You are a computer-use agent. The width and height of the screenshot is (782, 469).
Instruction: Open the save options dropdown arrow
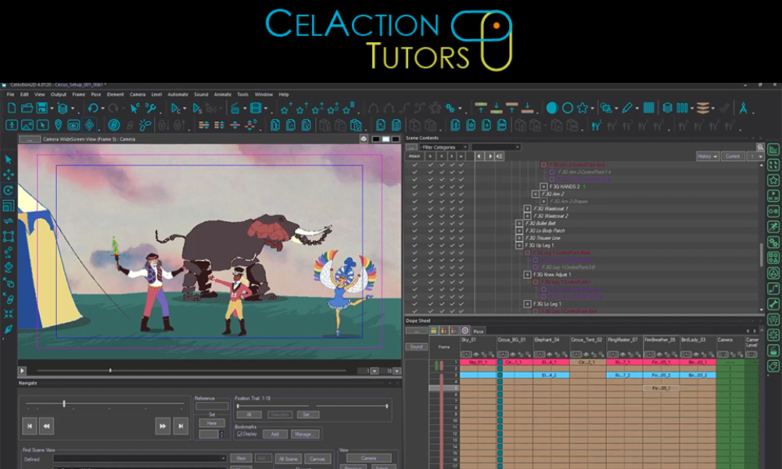(x=52, y=108)
